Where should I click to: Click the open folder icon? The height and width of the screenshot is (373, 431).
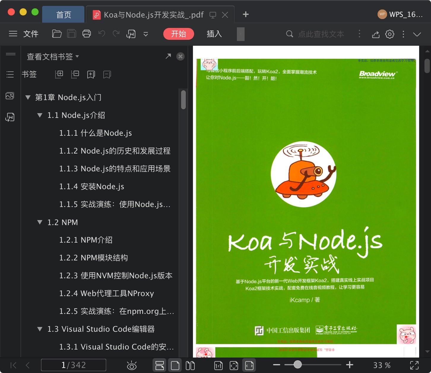pyautogui.click(x=57, y=34)
